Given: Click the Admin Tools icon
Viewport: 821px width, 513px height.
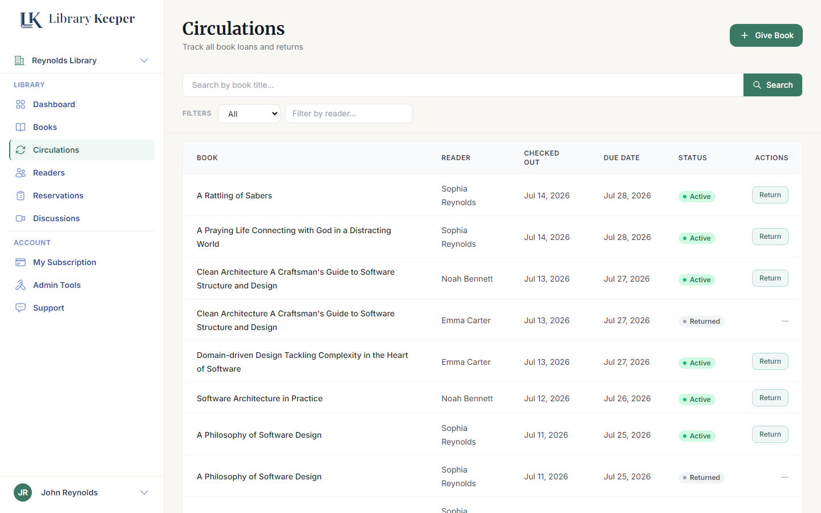Looking at the screenshot, I should (21, 285).
